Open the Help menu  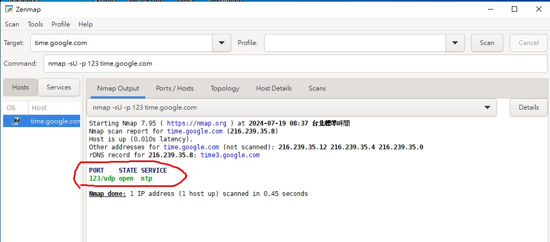(85, 24)
